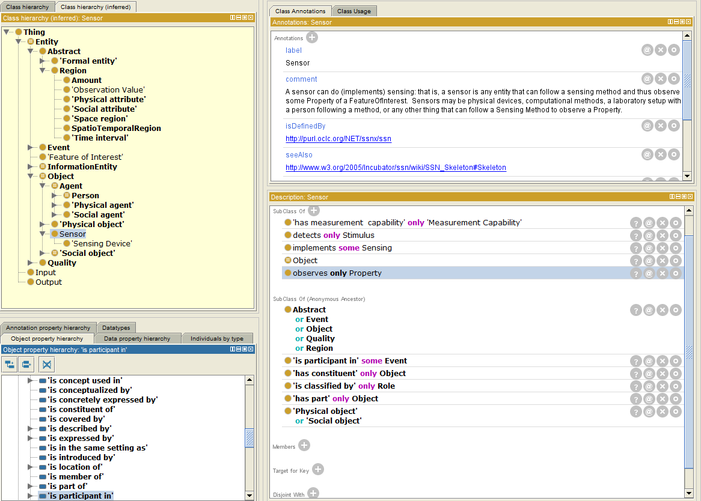Add a SubClass Of expression

click(314, 211)
